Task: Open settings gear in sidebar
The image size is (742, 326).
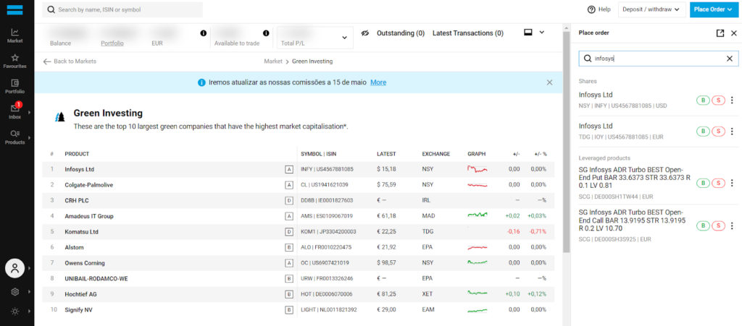Action: [14, 292]
